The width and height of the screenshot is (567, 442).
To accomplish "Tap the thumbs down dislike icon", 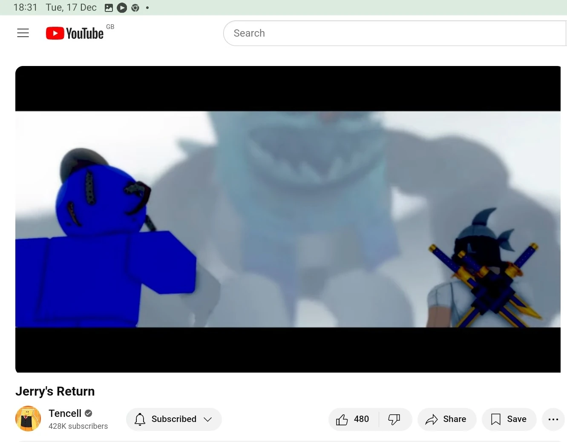I will tap(394, 419).
